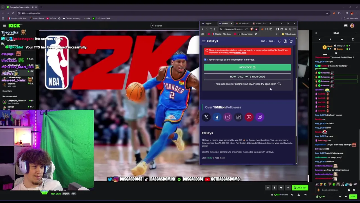Switch to the cdkeys - Brave search tab
360x203 pixels.
(259, 23)
